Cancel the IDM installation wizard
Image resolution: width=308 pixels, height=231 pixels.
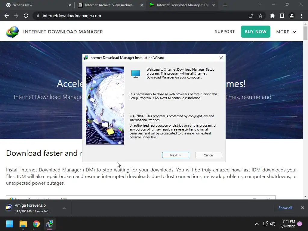(208, 155)
